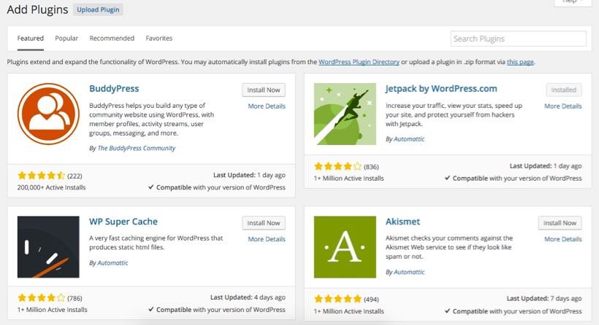View More Details for Akismet
The image size is (599, 325).
coord(563,239)
